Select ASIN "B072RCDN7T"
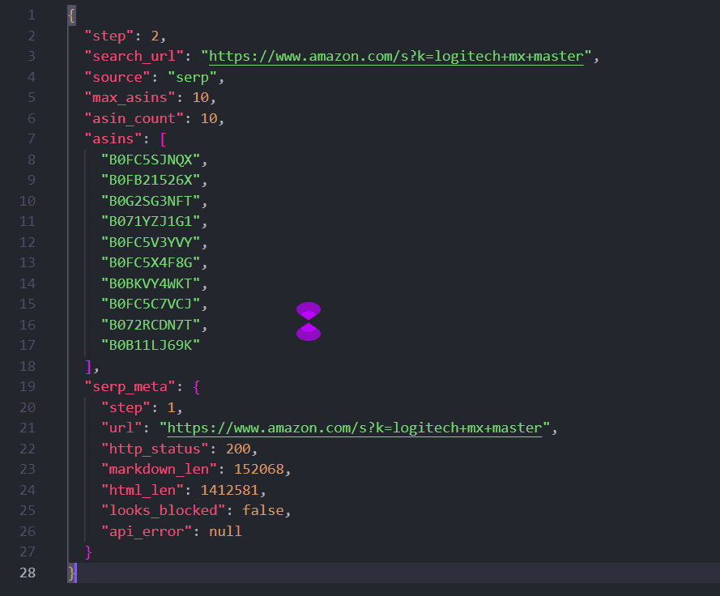The height and width of the screenshot is (596, 720). (151, 325)
